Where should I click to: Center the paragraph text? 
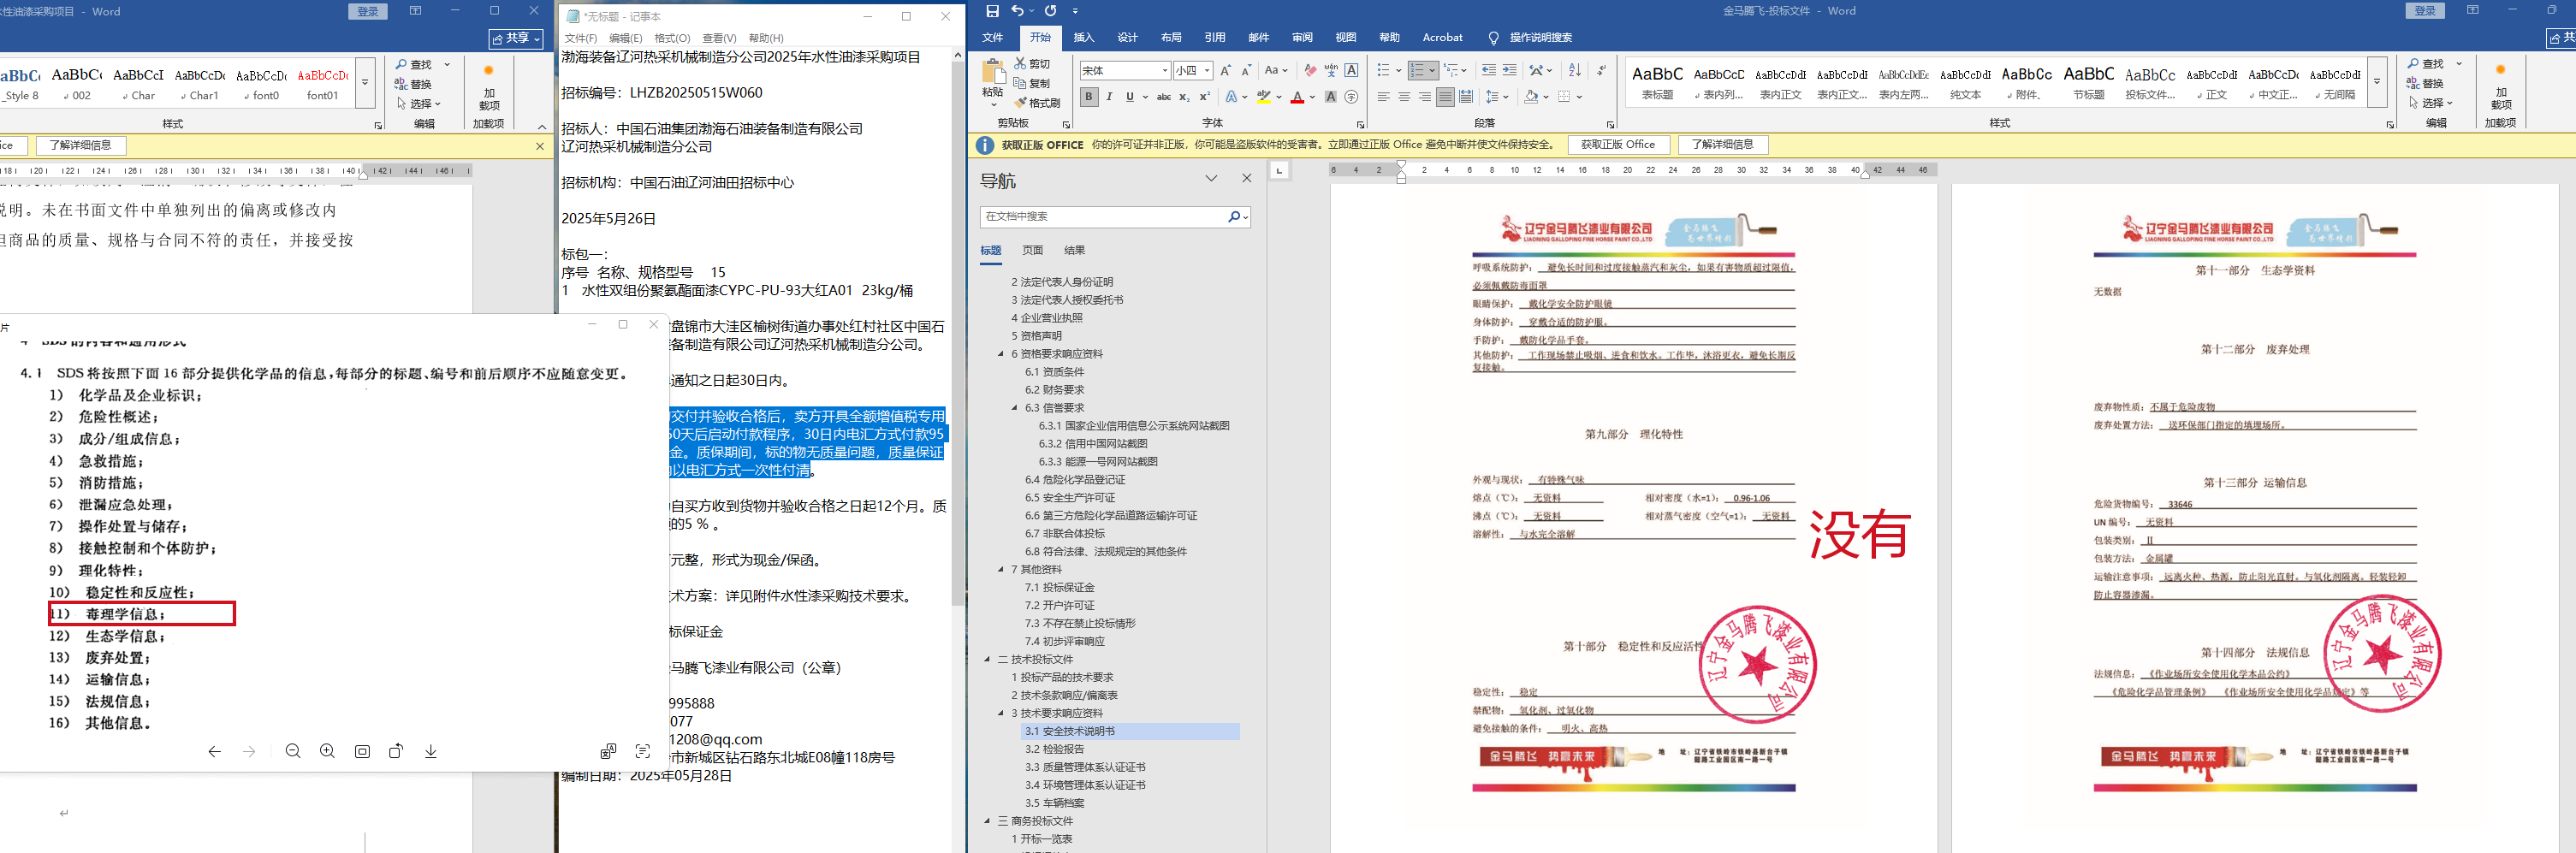pos(1404,97)
